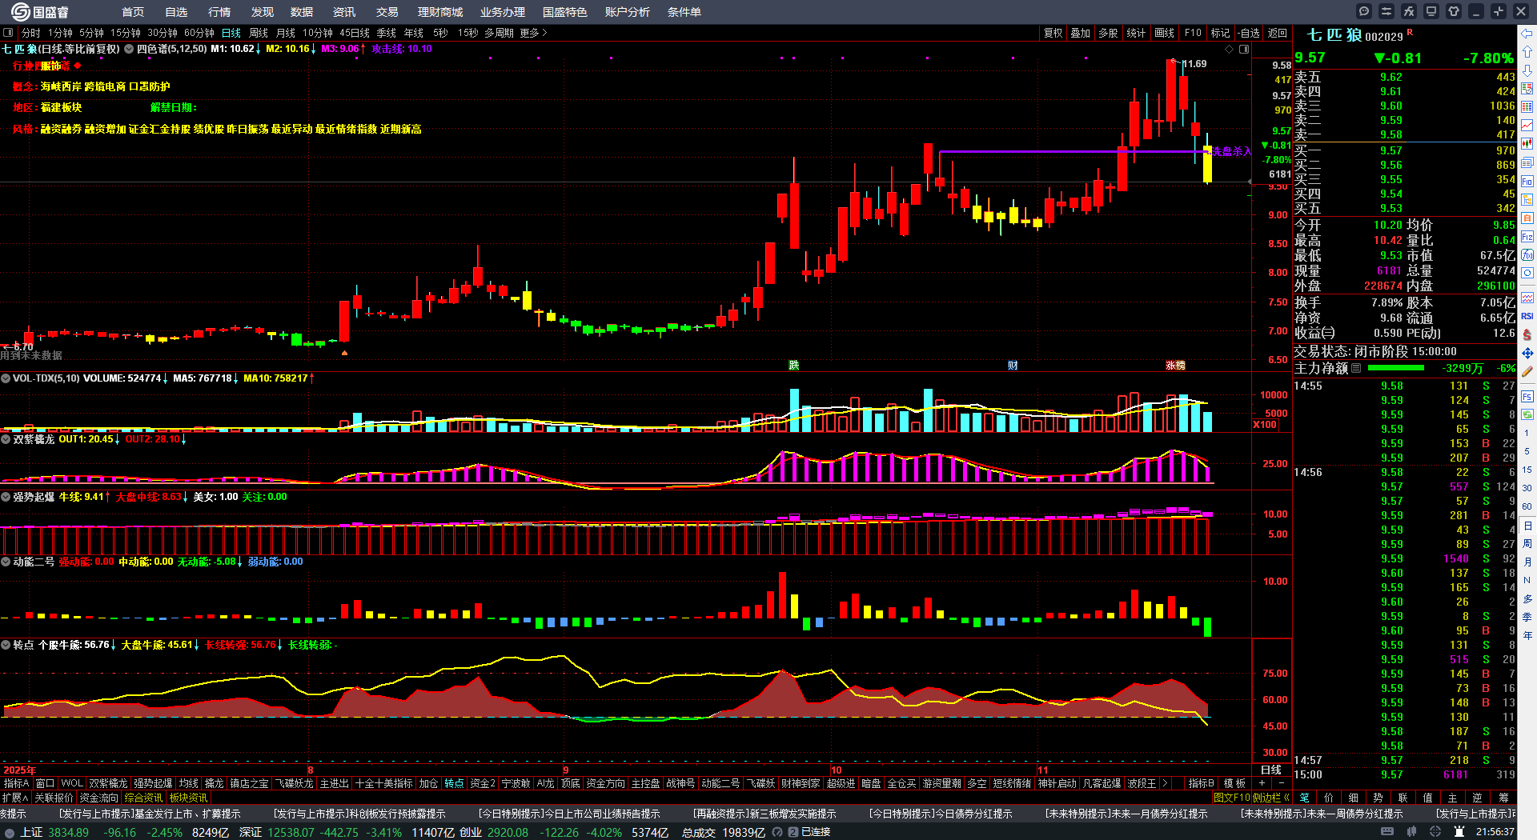Click the red RSI icon in right sidebar
The image size is (1537, 840).
pos(1527,316)
